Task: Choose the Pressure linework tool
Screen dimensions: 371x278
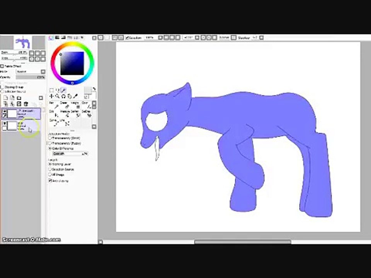Action: click(x=65, y=114)
